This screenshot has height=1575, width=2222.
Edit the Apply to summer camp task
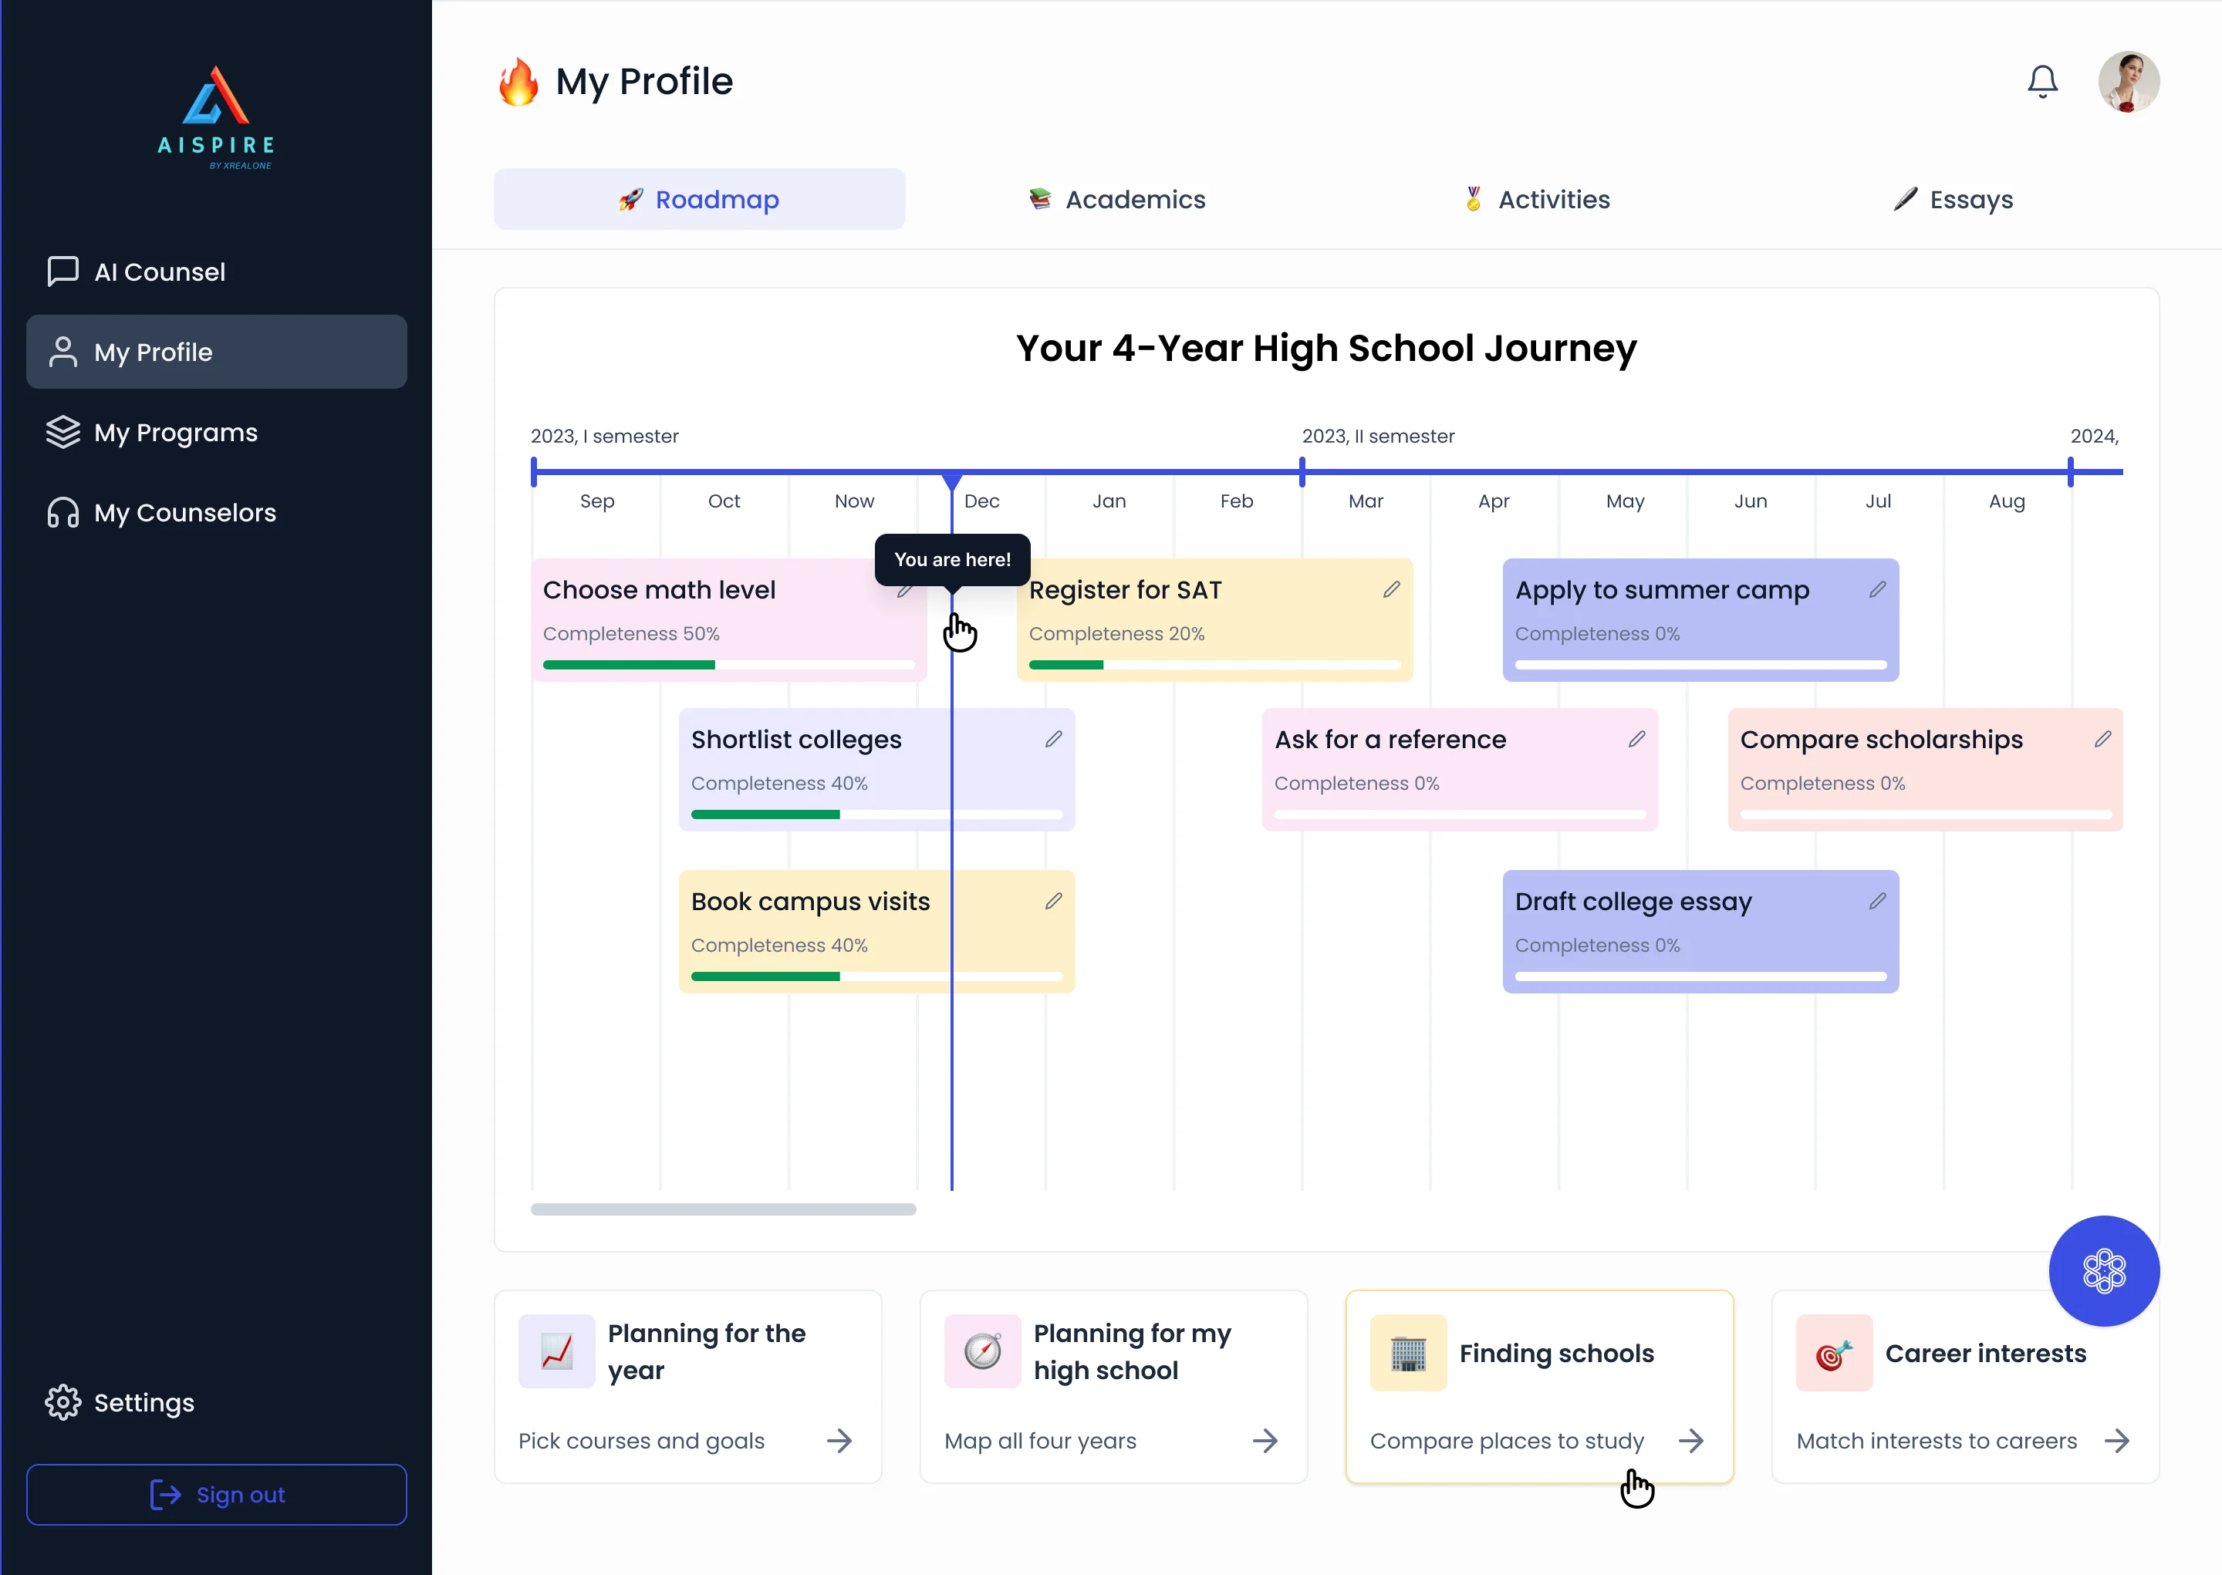click(1878, 589)
